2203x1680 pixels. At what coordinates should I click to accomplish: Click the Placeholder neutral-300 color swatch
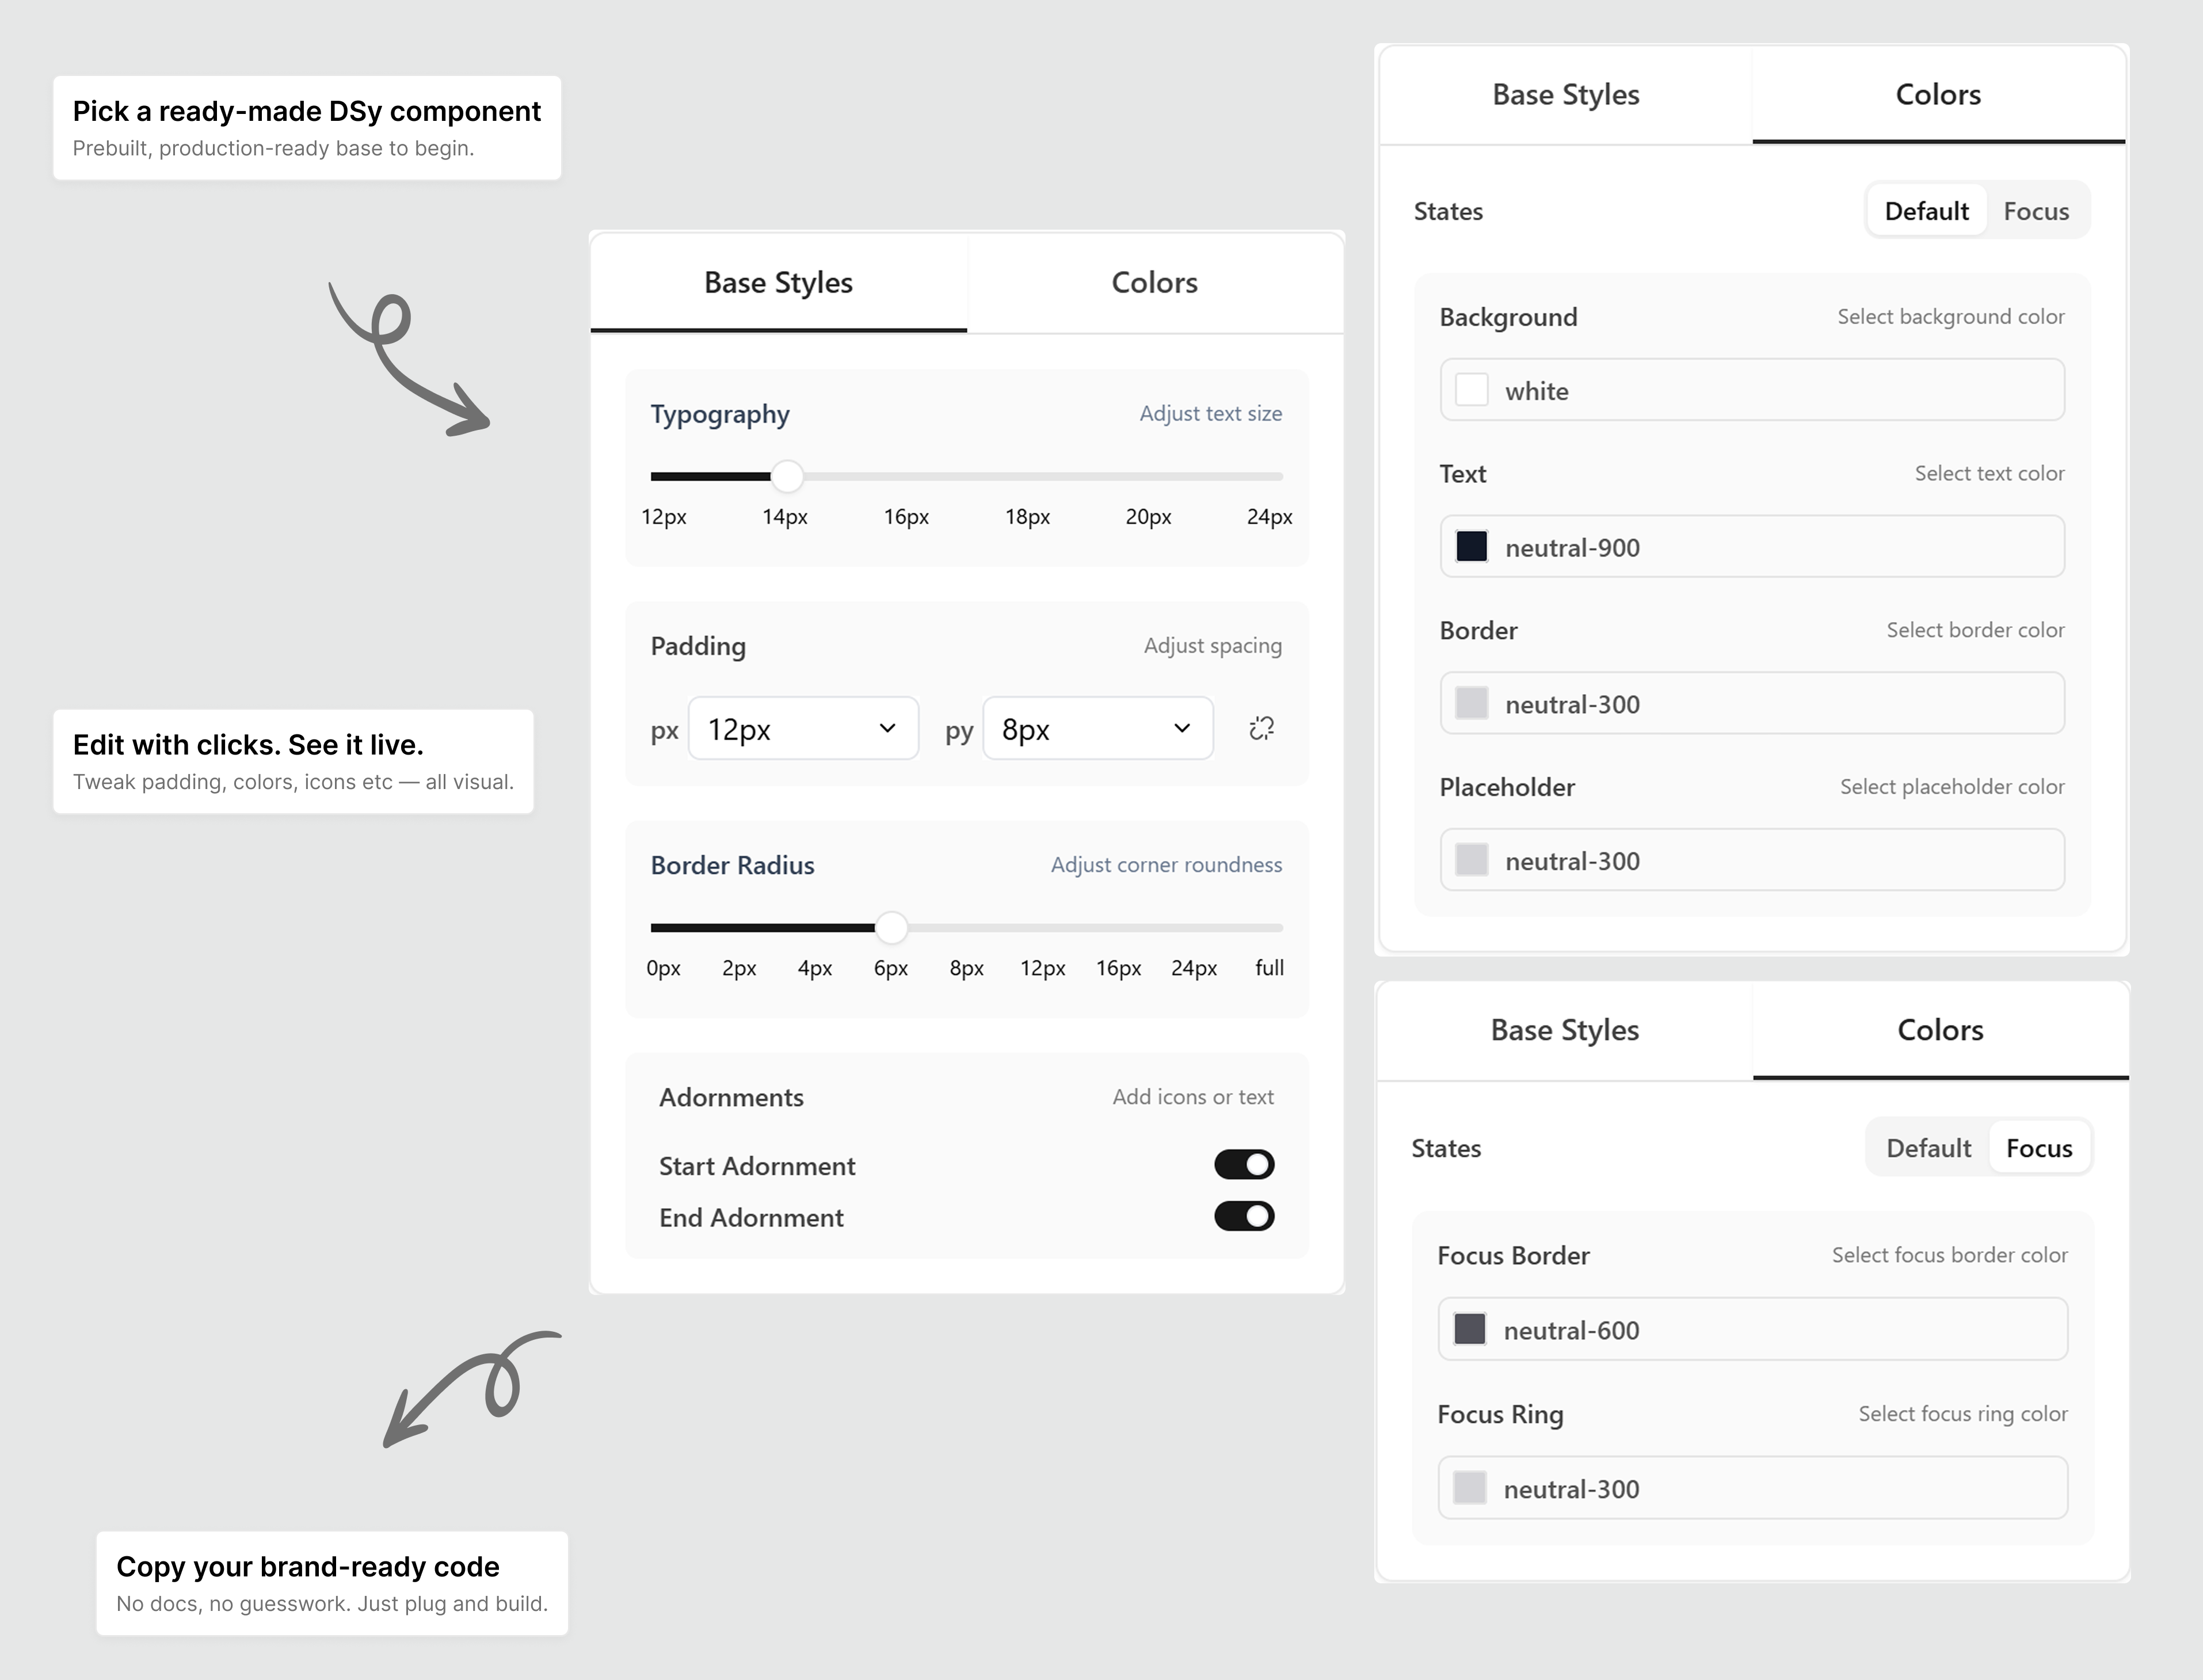[1471, 860]
